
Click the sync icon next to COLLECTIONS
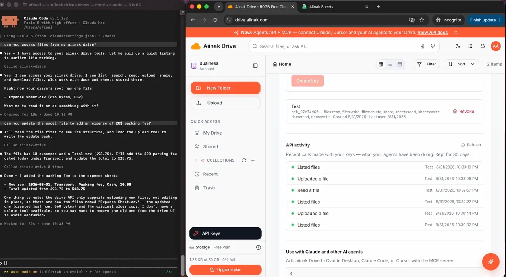click(244, 160)
